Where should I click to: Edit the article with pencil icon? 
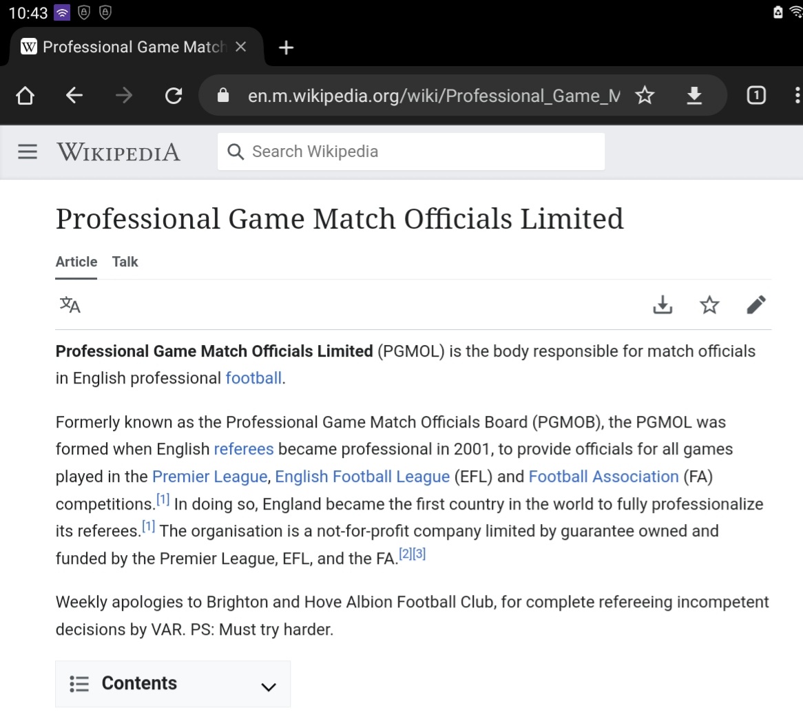click(756, 304)
